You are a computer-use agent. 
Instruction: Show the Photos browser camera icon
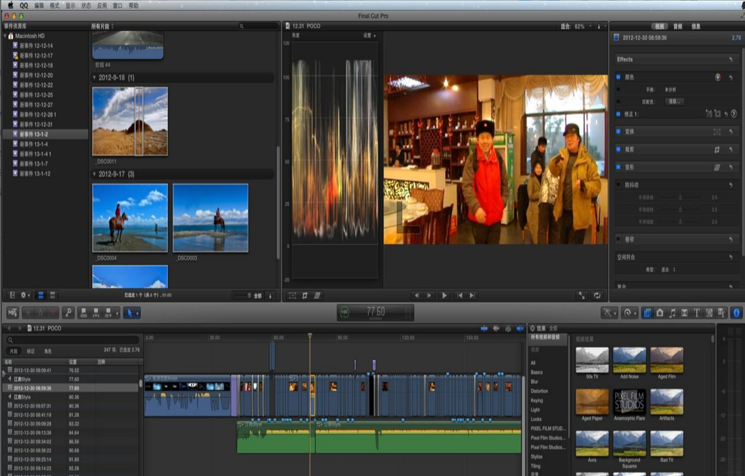[660, 313]
